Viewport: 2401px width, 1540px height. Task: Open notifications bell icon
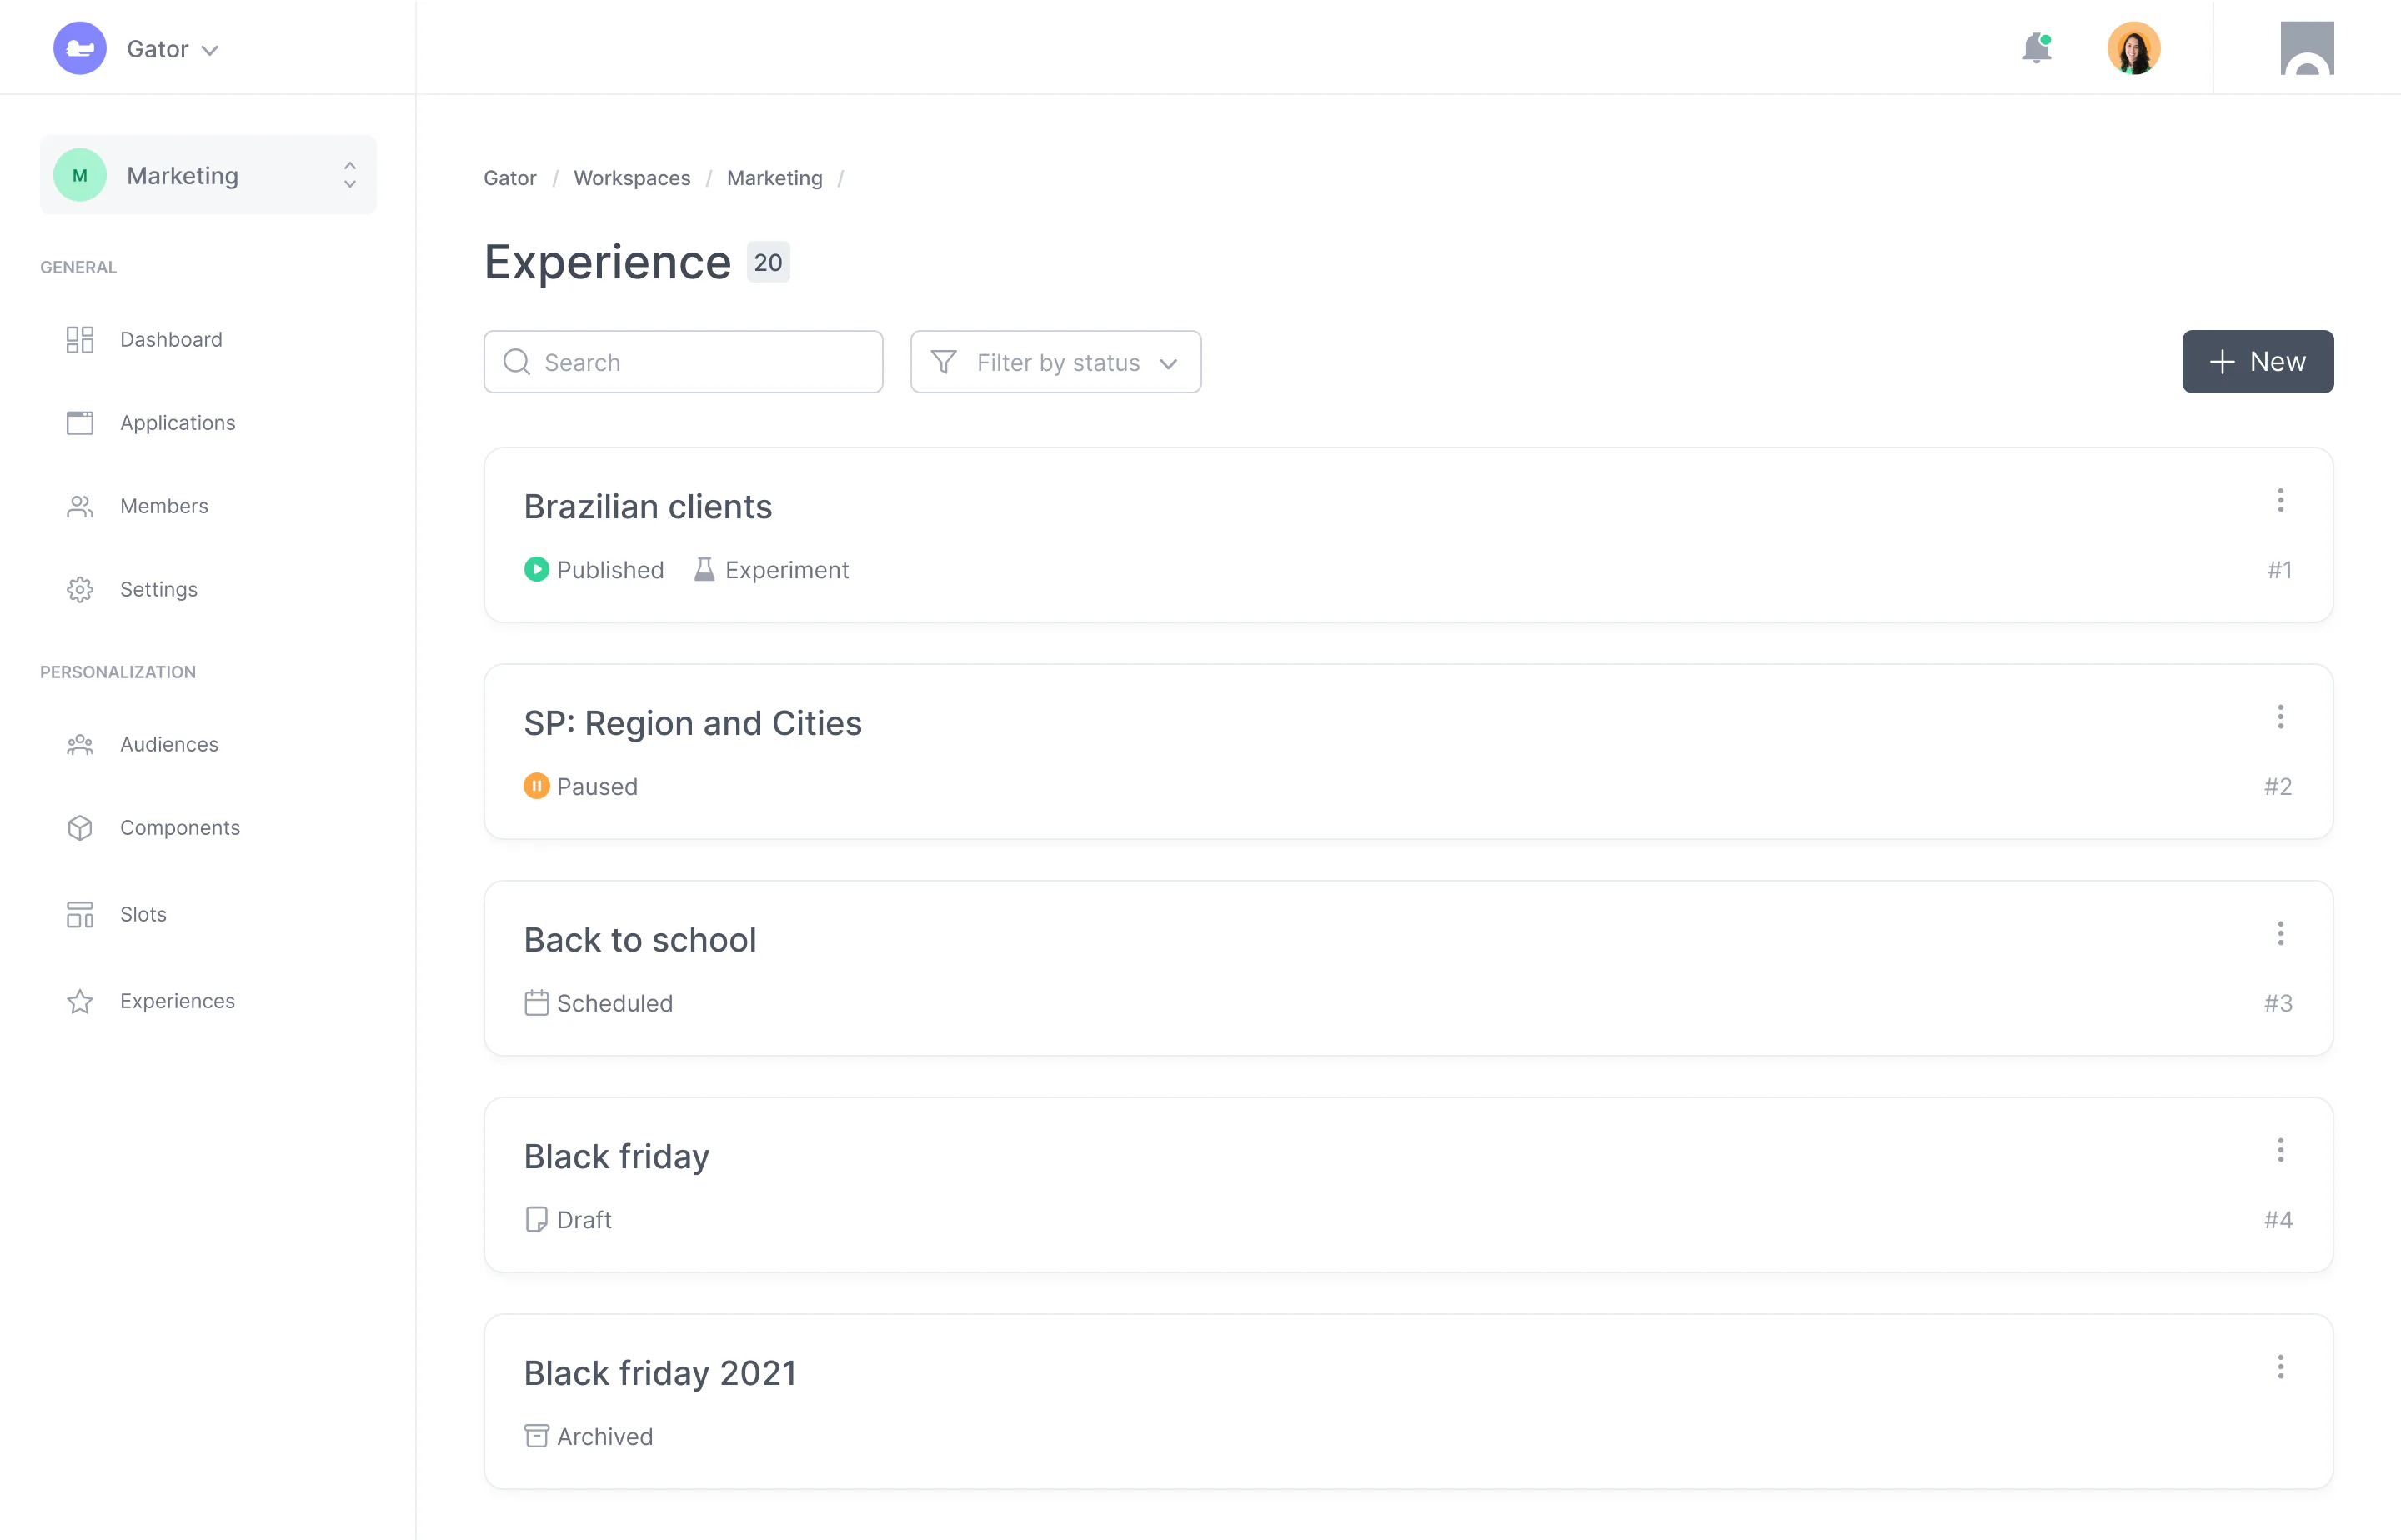(x=2035, y=48)
